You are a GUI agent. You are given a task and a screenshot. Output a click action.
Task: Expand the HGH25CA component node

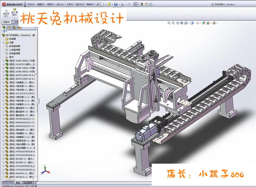tap(3, 64)
